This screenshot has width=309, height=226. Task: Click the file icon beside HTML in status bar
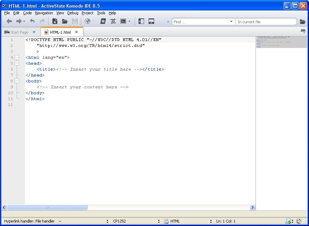point(166,221)
